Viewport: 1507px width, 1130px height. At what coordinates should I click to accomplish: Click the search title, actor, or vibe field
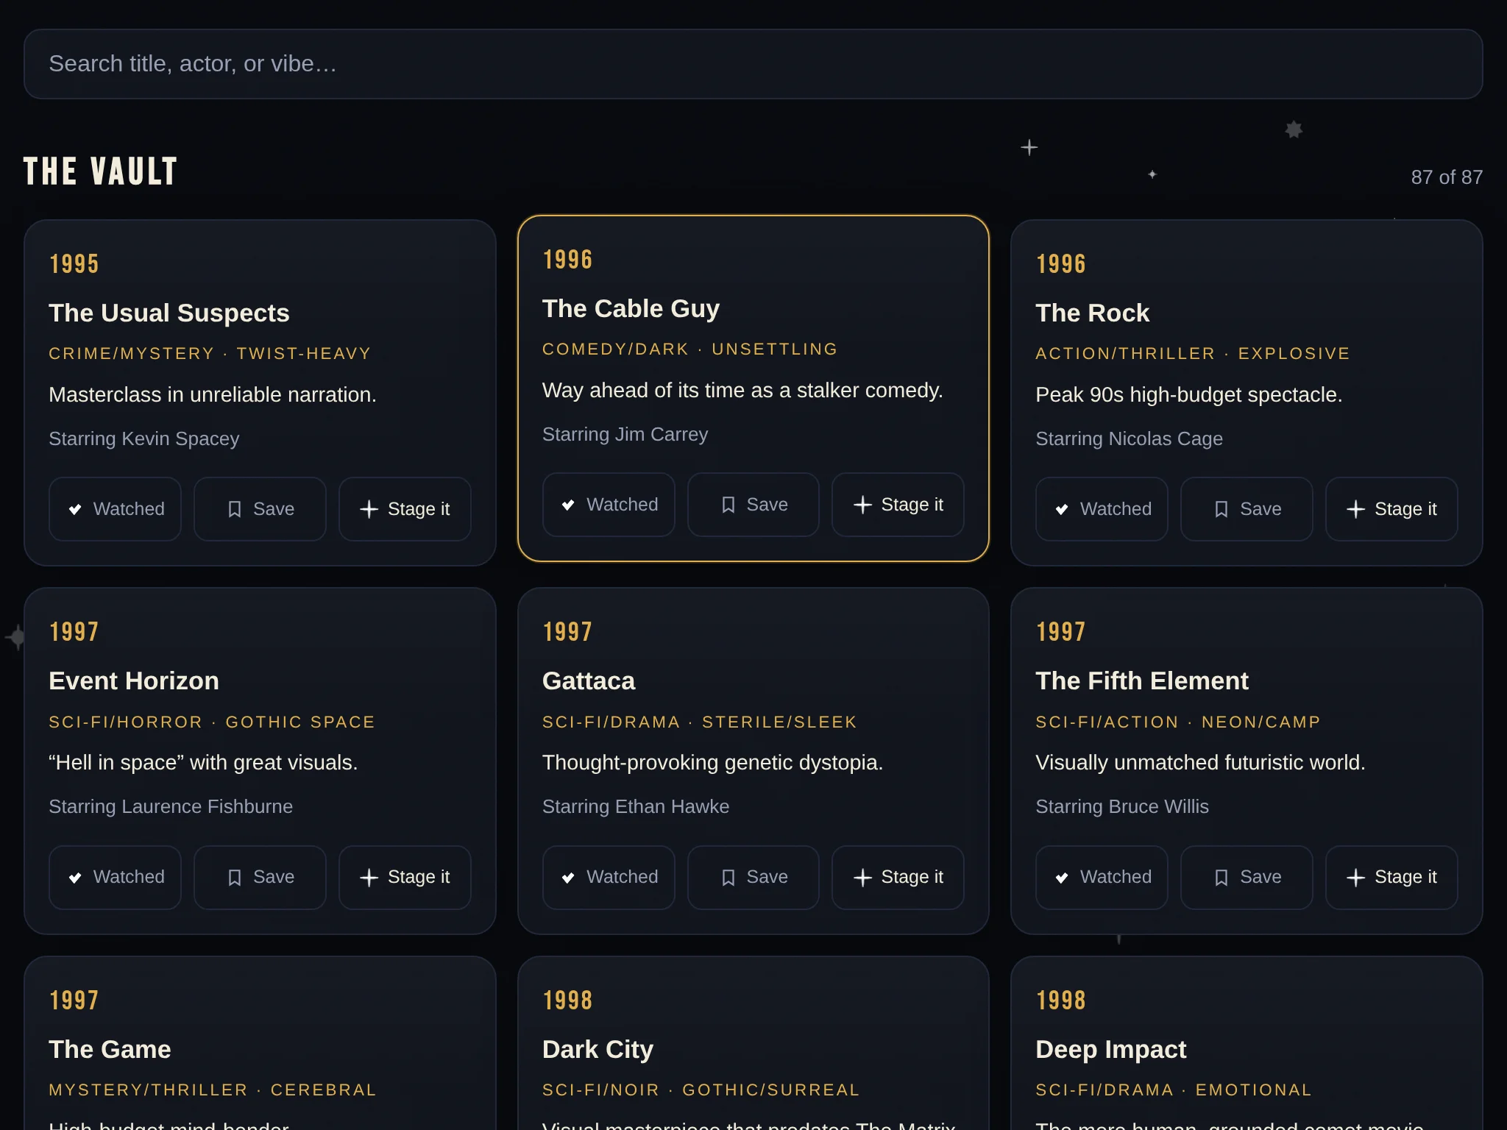coord(753,64)
